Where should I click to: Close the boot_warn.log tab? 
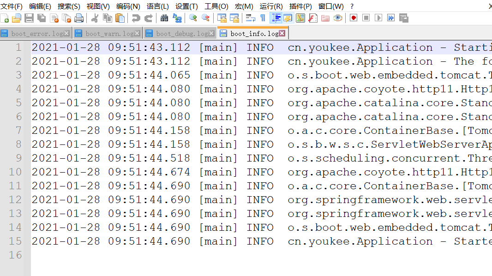coord(137,33)
